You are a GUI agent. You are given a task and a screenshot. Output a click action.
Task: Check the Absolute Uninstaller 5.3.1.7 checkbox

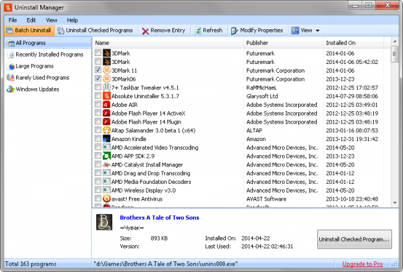coord(98,96)
